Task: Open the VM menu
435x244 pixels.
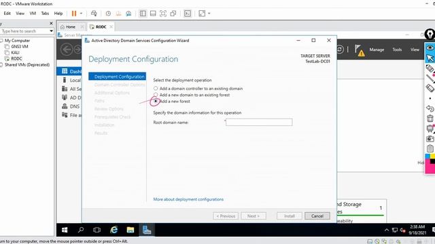Action: coord(33,14)
